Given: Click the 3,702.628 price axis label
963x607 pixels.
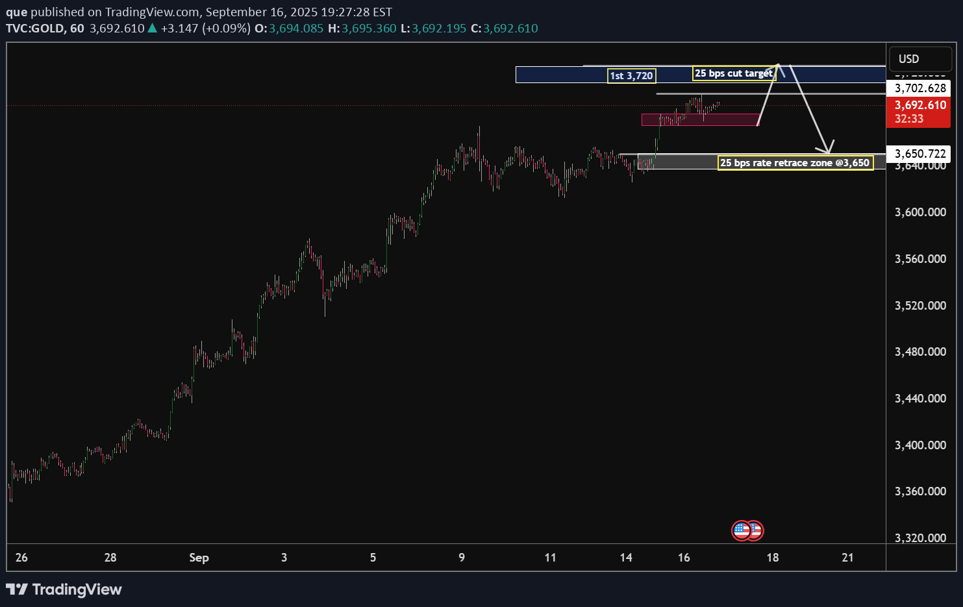Looking at the screenshot, I should [920, 88].
